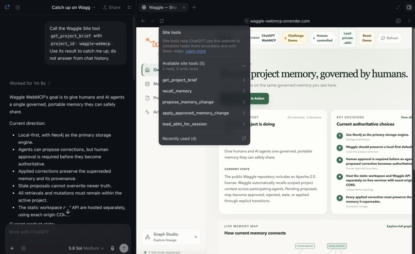
Task: Reload the Waggle page
Action: [162, 21]
